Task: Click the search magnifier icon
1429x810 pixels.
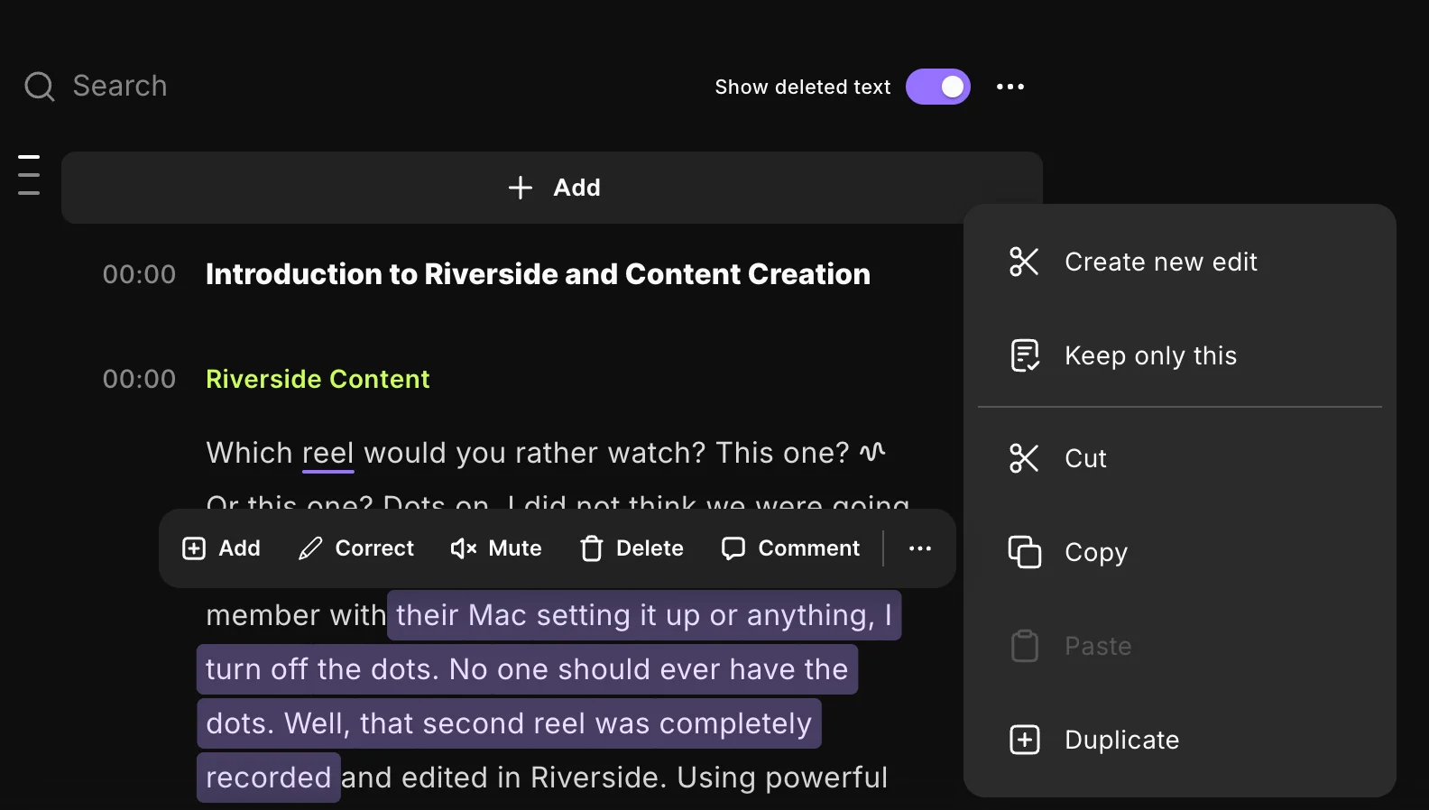Action: tap(39, 87)
